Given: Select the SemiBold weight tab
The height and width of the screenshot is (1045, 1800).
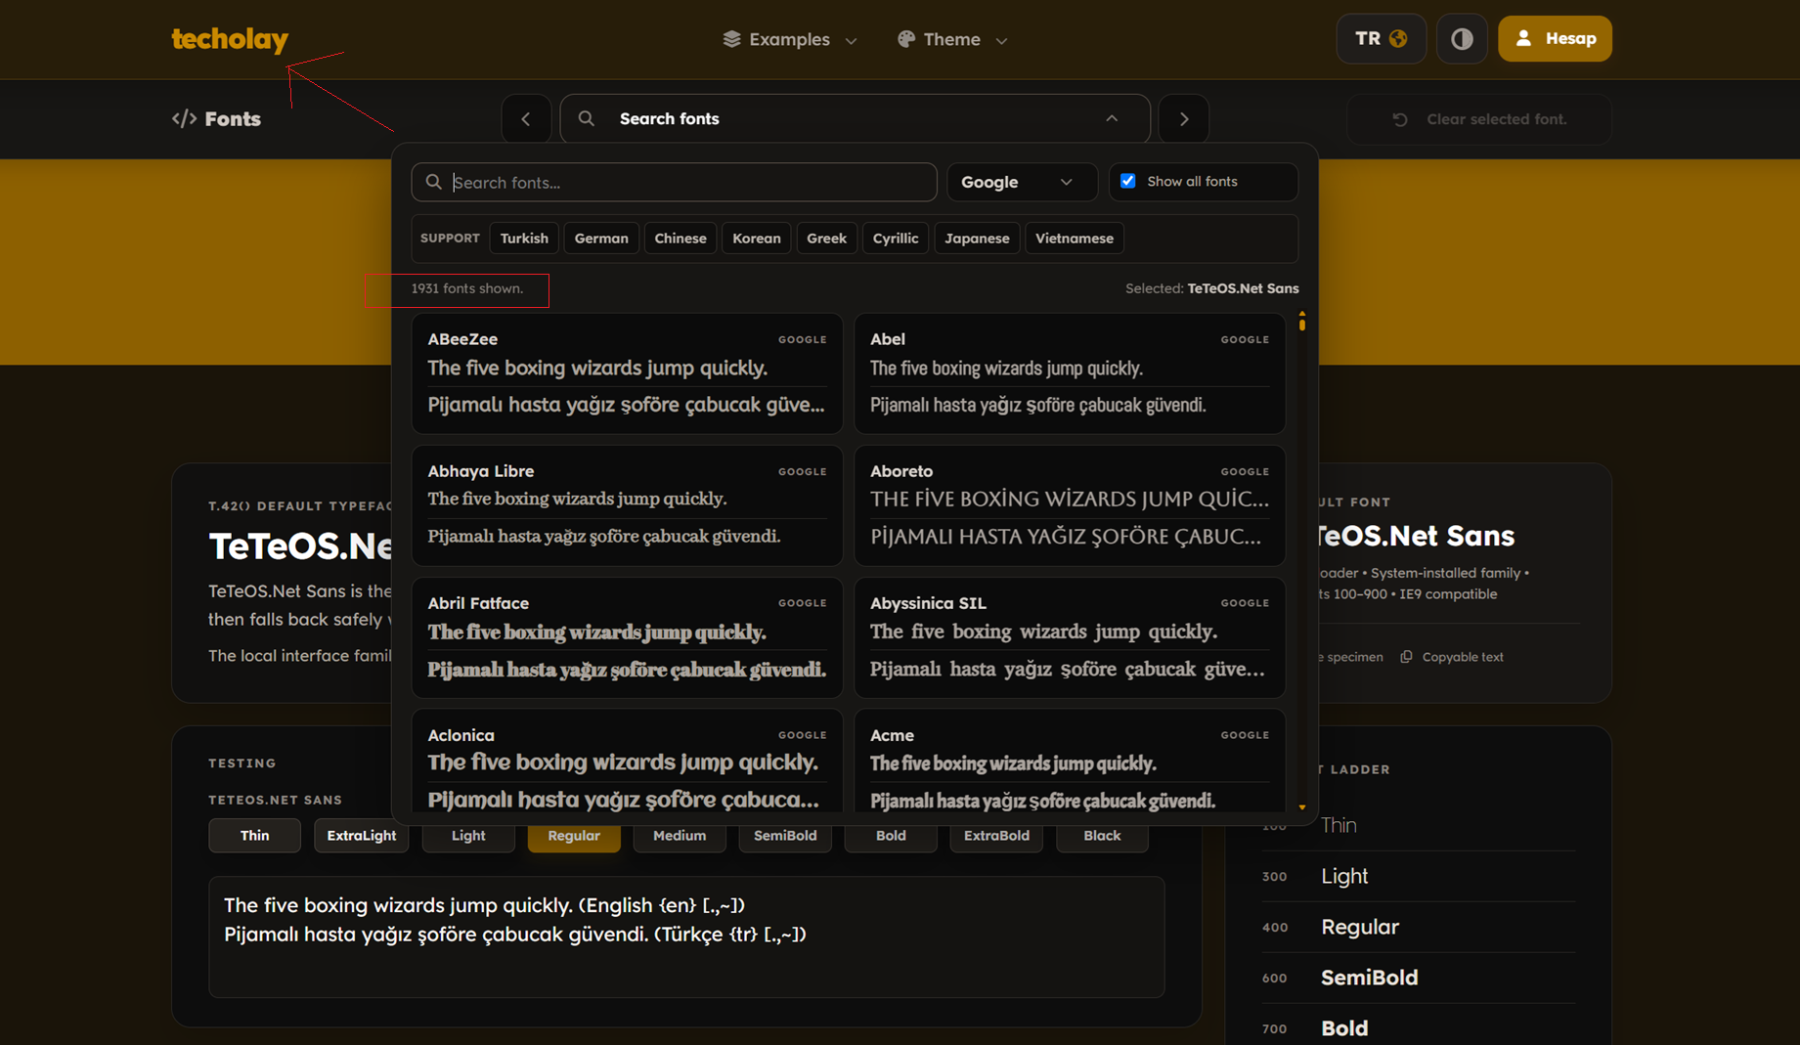Looking at the screenshot, I should [x=785, y=836].
